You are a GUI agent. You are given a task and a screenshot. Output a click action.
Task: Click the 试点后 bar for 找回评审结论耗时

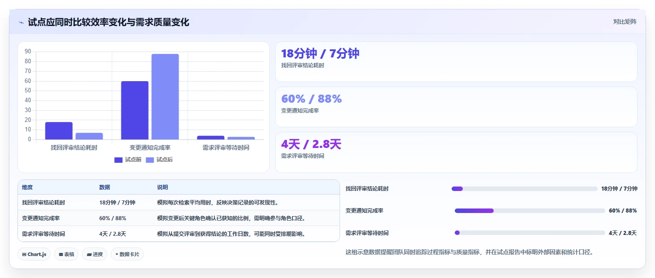pyautogui.click(x=89, y=136)
